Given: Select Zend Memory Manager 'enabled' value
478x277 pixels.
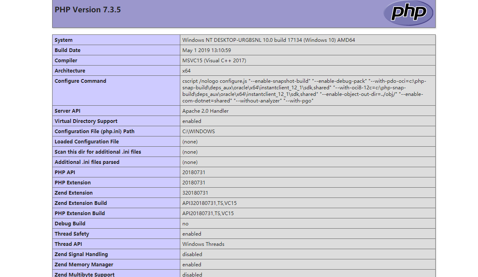Looking at the screenshot, I should click(192, 265).
